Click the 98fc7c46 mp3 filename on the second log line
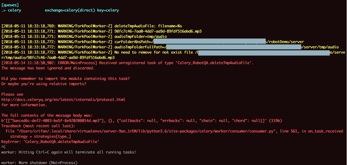This screenshot has height=165, width=347. click(158, 31)
